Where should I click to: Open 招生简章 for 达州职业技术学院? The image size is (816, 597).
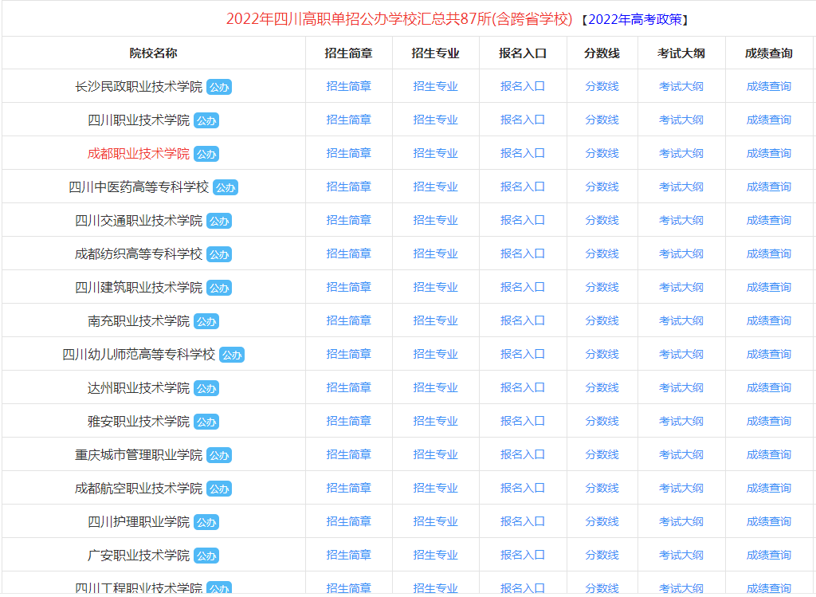coord(349,387)
